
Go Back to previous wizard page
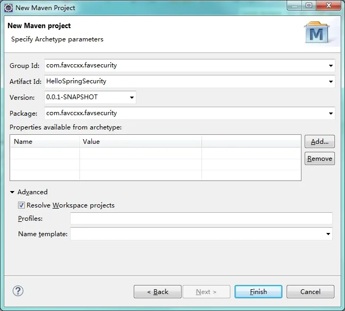point(158,292)
